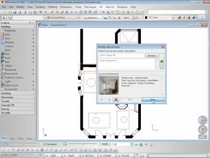Click the time-of-day slider for sun
The width and height of the screenshot is (210, 158).
coord(83,144)
